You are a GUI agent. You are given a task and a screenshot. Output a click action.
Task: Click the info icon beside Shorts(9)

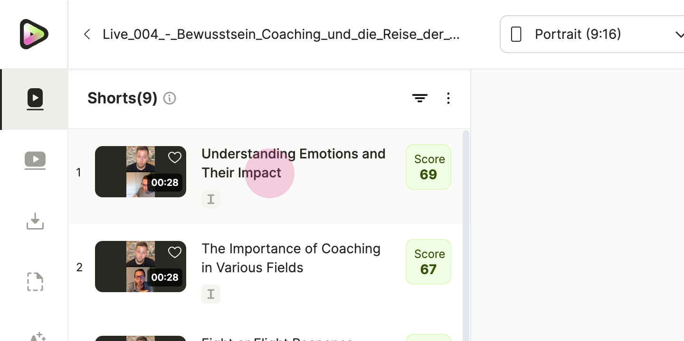tap(170, 98)
